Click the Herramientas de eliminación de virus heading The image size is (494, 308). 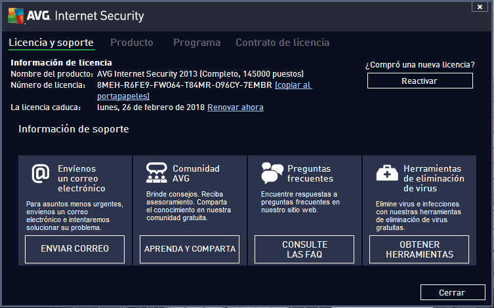434,178
